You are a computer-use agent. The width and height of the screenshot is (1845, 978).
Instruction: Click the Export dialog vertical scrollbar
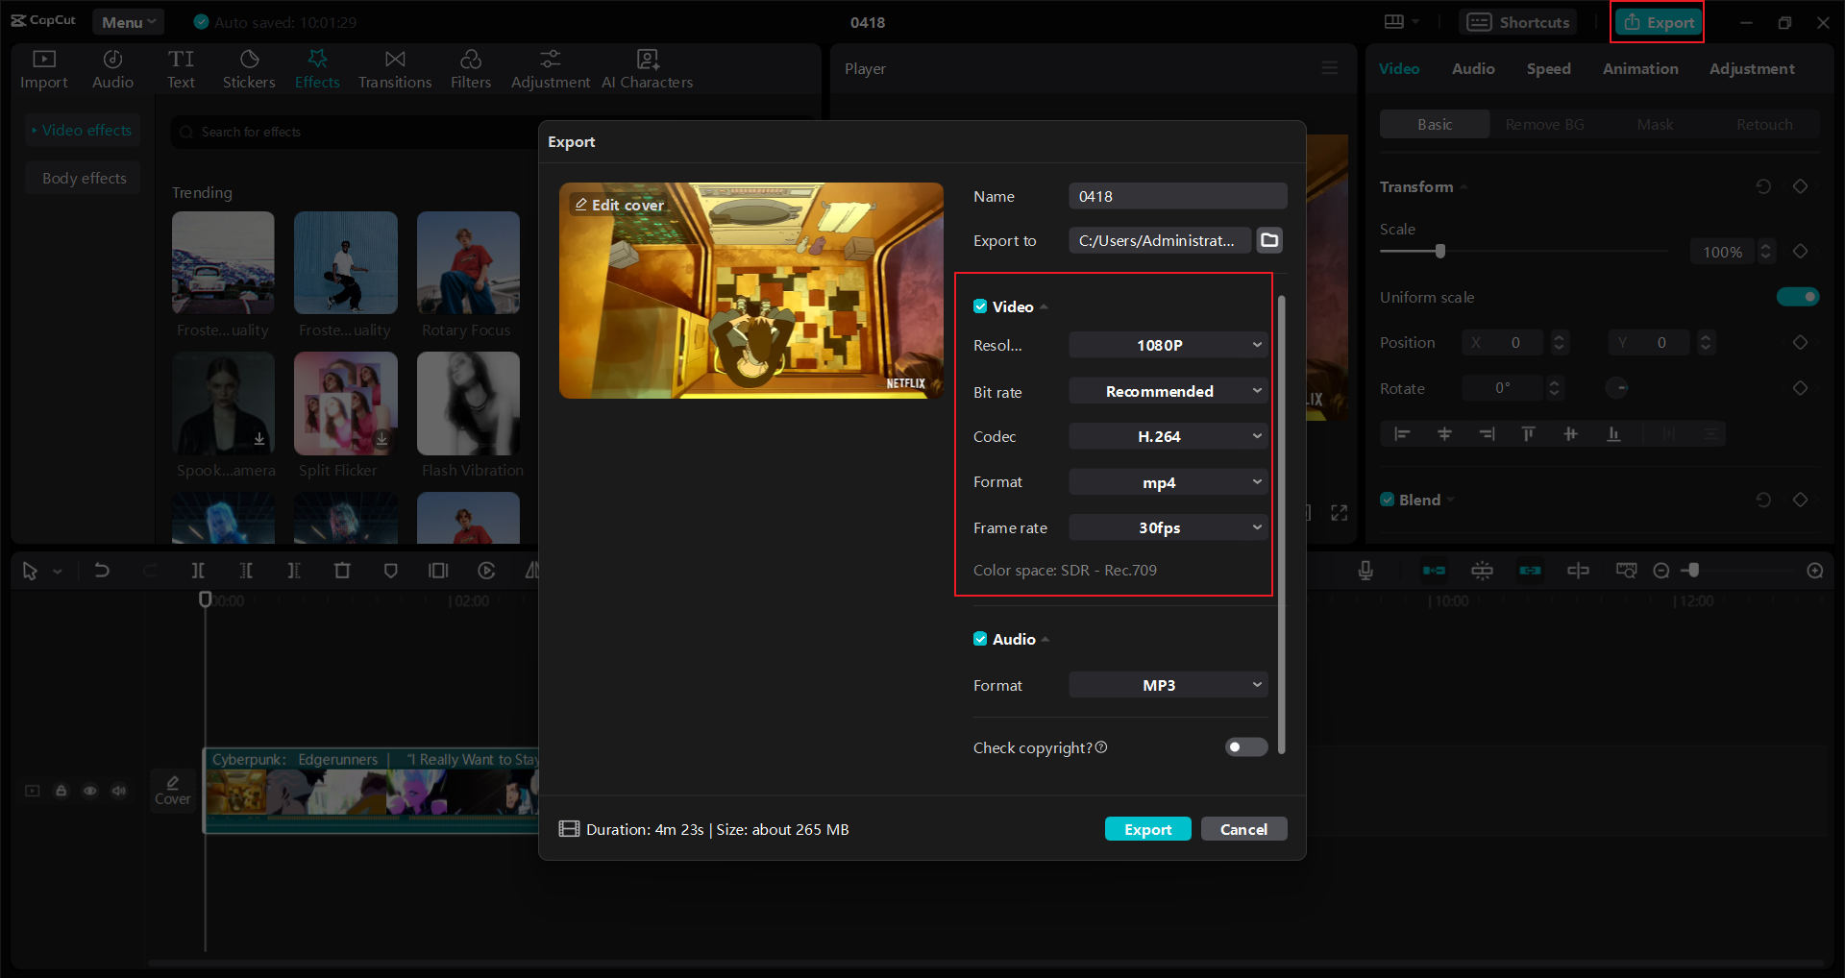pos(1282,524)
